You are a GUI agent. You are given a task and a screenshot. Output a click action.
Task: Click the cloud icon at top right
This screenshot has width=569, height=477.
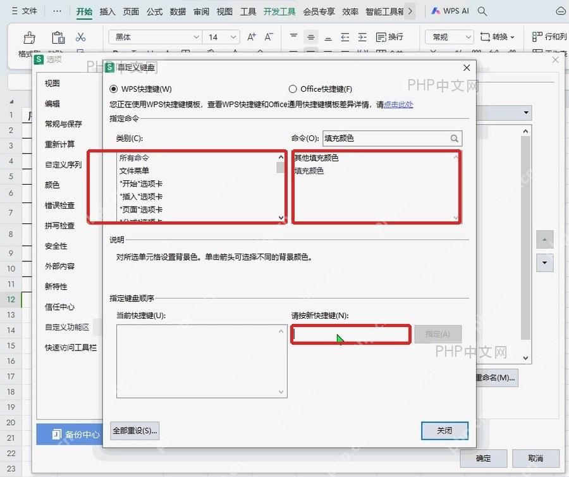point(561,11)
